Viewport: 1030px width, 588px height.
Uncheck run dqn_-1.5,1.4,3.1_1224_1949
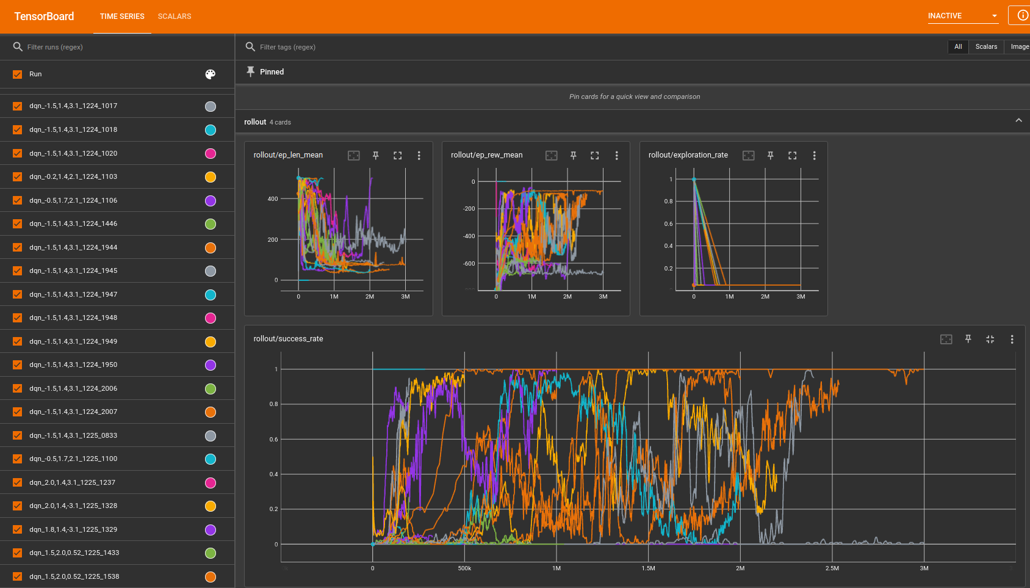(18, 342)
